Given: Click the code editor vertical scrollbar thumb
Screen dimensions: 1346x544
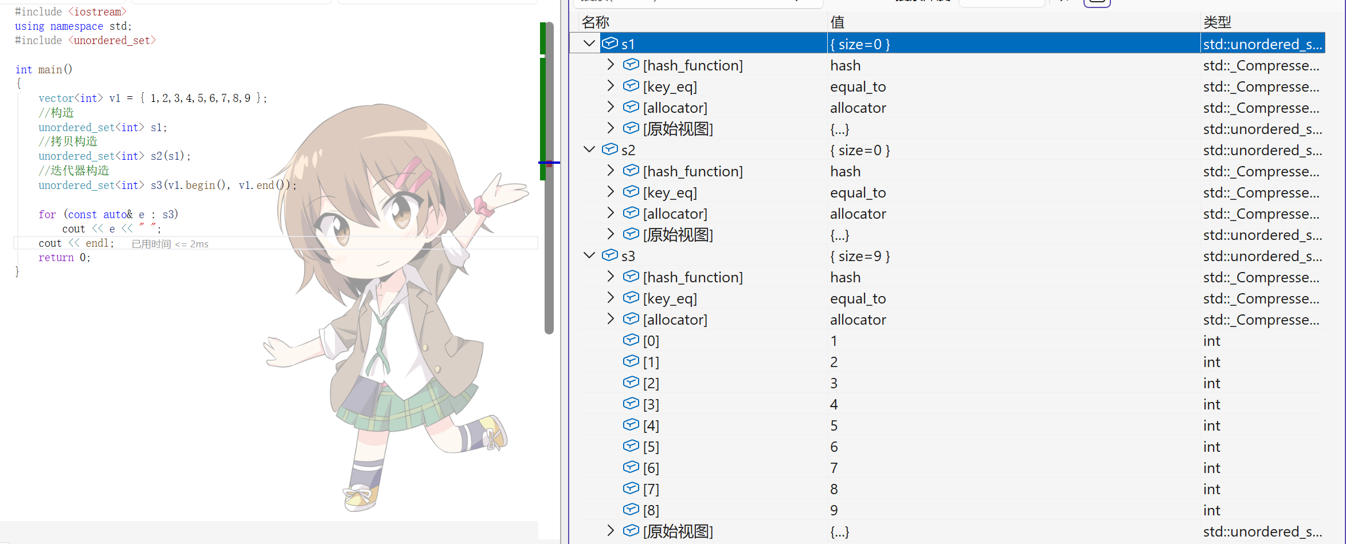Looking at the screenshot, I should point(549,178).
